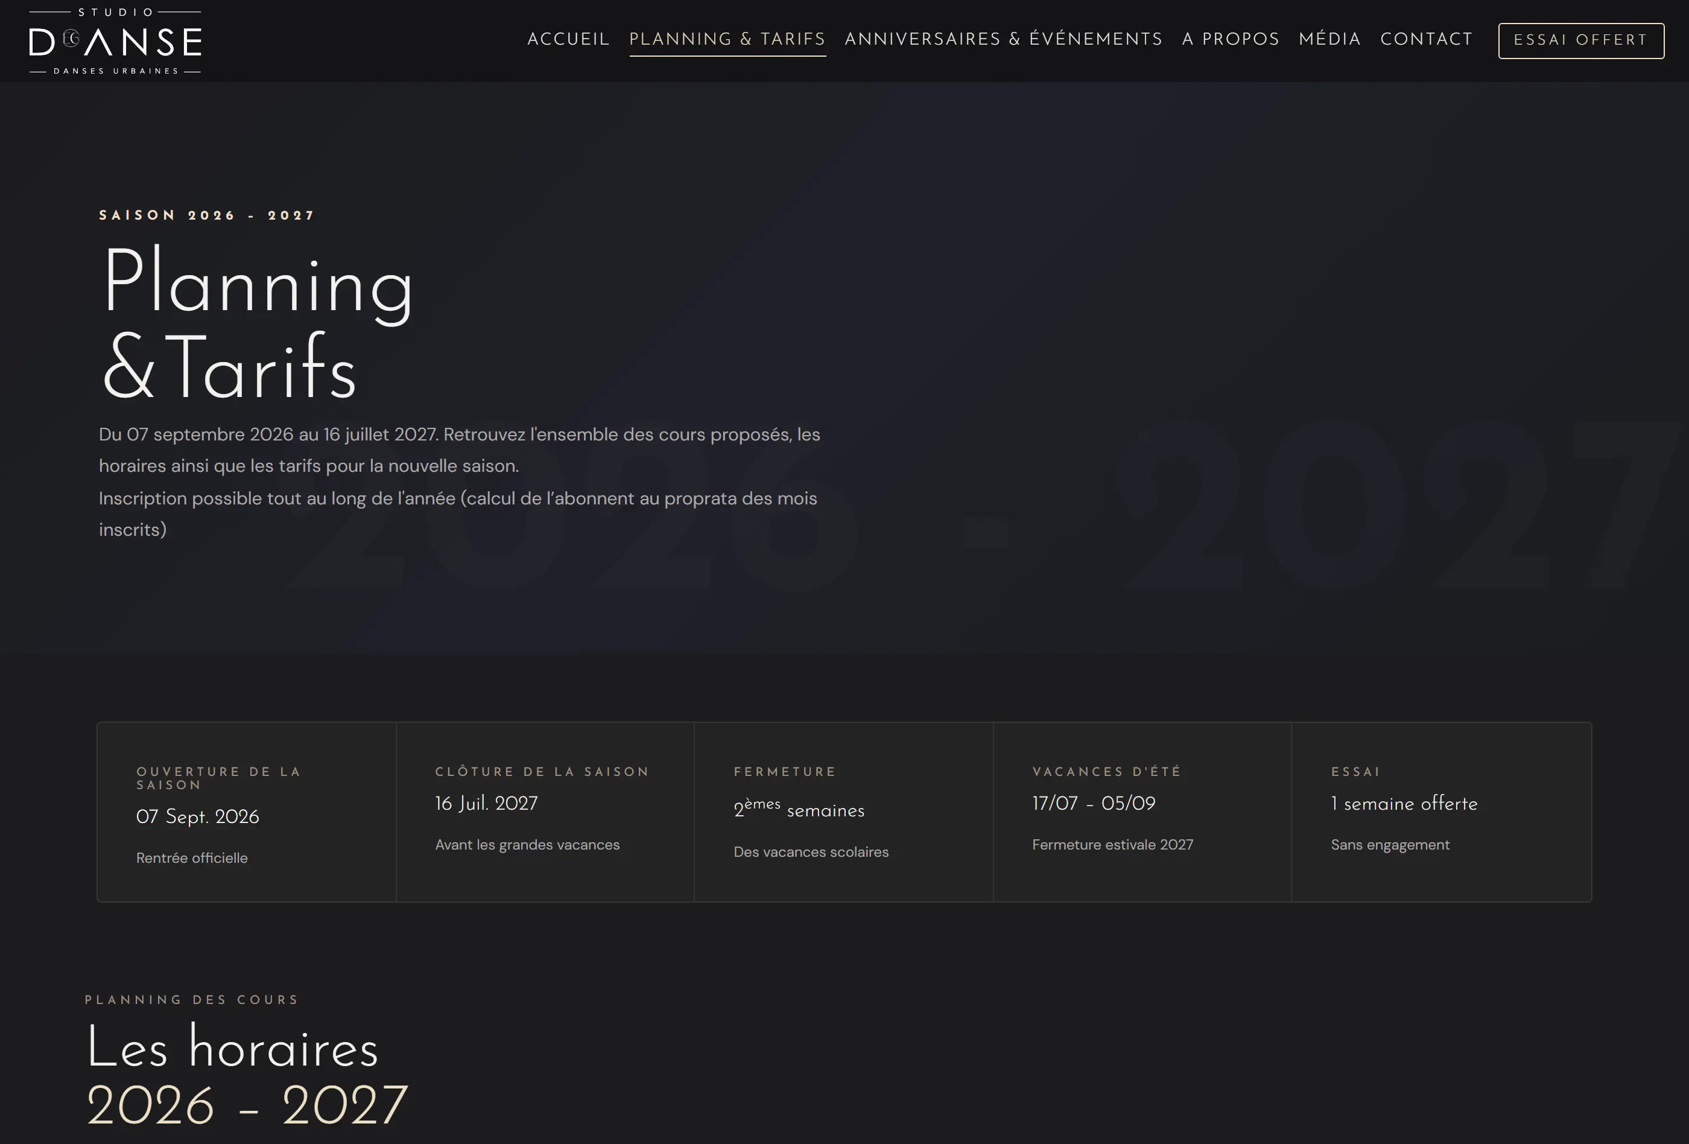Screen dimensions: 1689x1144
Task: Select the '16 Juil. 2027' date
Action: (x=486, y=803)
